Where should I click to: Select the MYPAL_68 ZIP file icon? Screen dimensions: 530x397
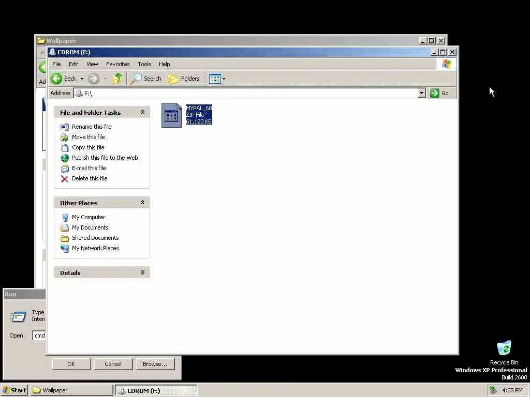point(171,115)
